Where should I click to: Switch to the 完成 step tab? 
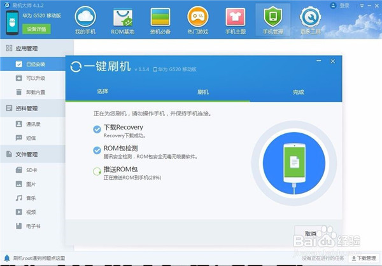click(x=299, y=92)
